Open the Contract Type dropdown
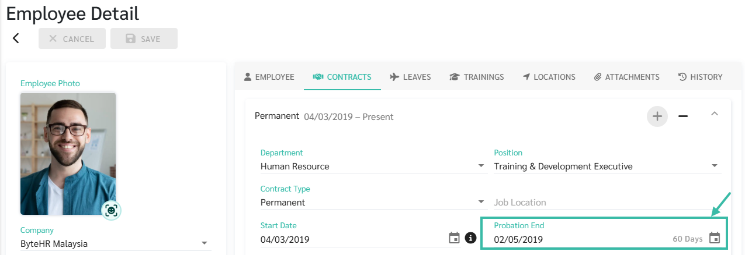The height and width of the screenshot is (255, 745). click(x=374, y=203)
